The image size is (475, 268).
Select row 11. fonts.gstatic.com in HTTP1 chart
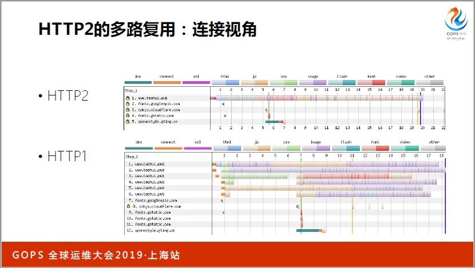(286, 225)
